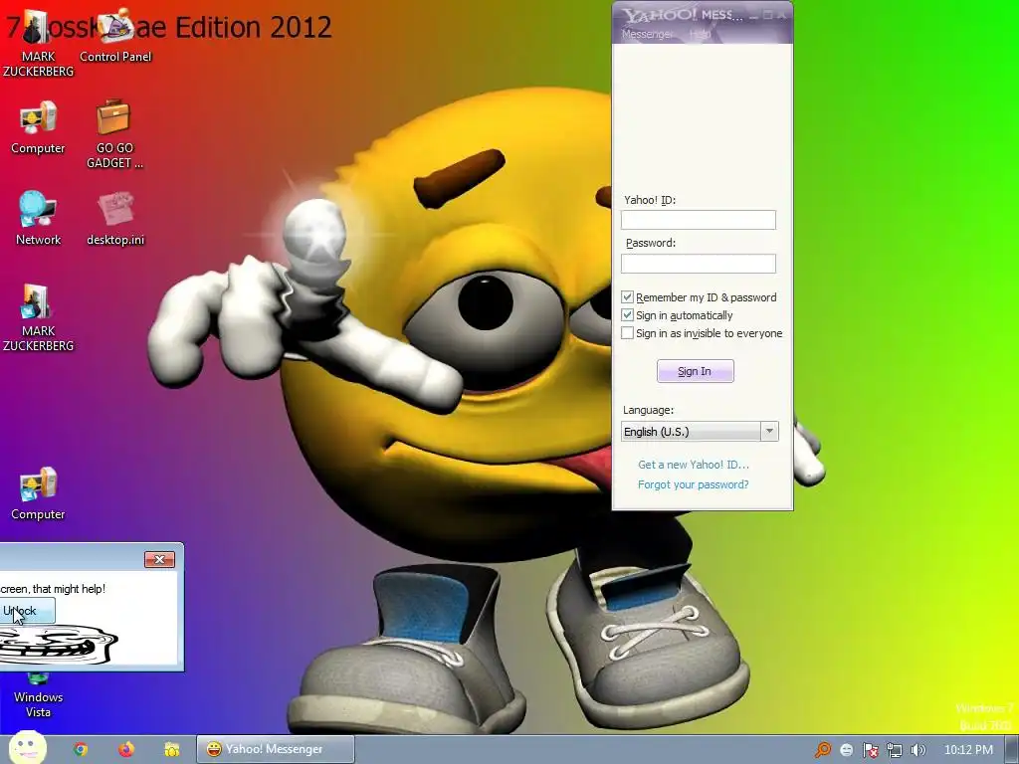Click the Unlock button in the popup
This screenshot has width=1019, height=764.
[x=25, y=611]
